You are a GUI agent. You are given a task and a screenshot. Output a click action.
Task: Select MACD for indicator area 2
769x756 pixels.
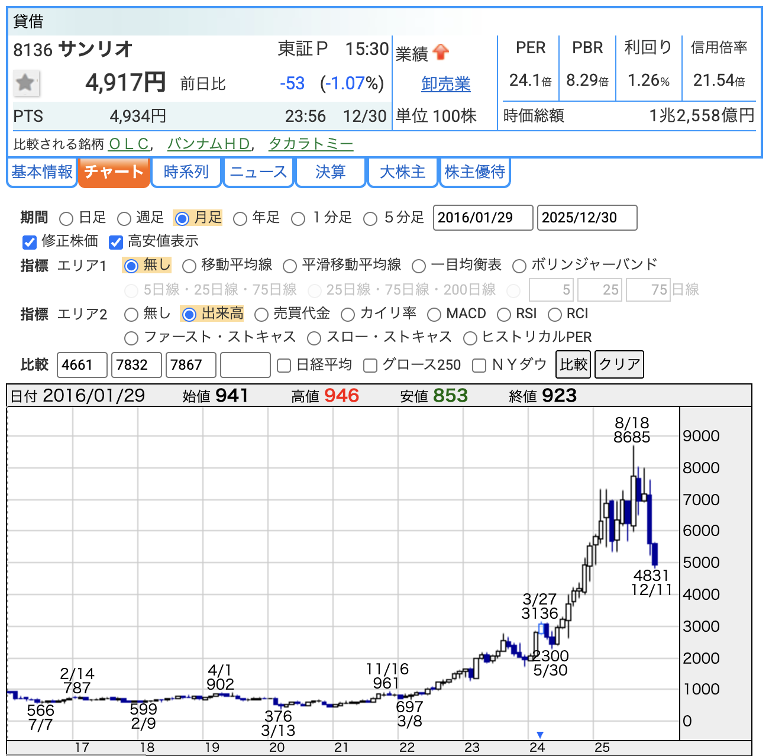[x=434, y=314]
